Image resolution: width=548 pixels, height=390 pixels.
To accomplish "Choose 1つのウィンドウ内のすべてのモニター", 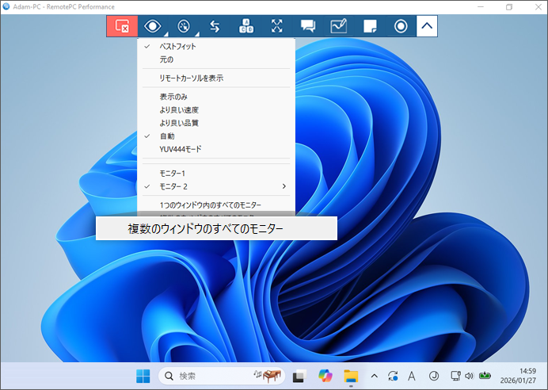I will point(216,205).
